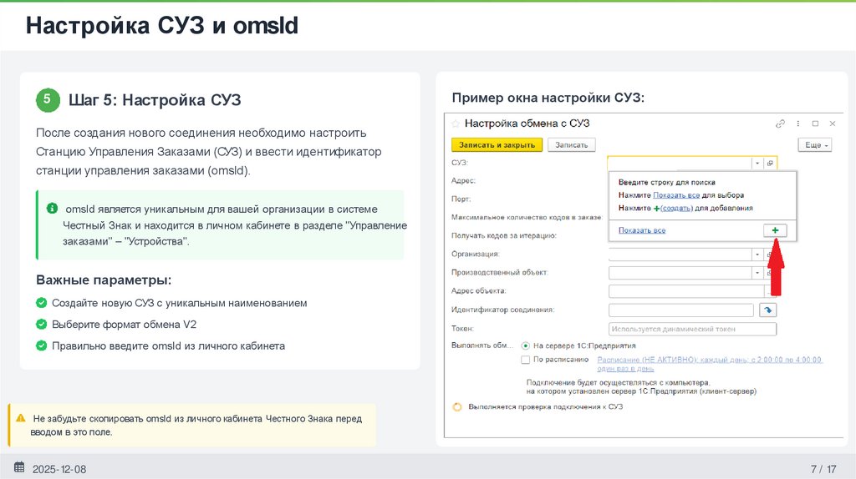The height and width of the screenshot is (479, 856).
Task: Click 'Получать кодов за итерацию:' label
Action: pos(504,235)
